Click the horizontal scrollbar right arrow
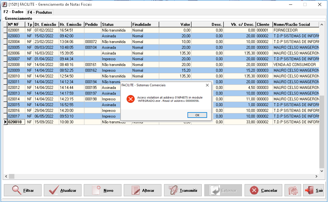This screenshot has width=328, height=202. pos(316,176)
